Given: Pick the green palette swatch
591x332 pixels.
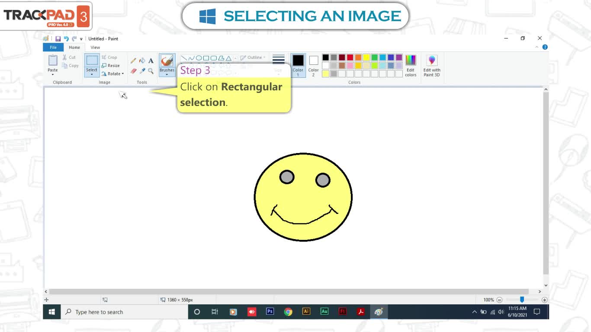Looking at the screenshot, I should pyautogui.click(x=375, y=57).
